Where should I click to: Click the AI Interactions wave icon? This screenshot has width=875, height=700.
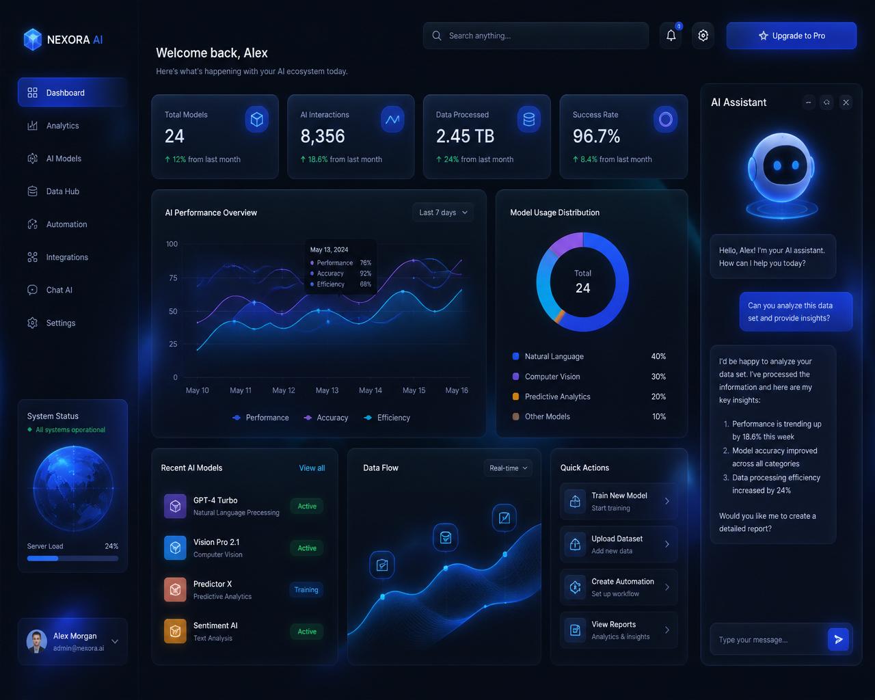[392, 120]
